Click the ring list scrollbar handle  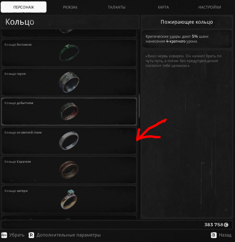[x=139, y=106]
